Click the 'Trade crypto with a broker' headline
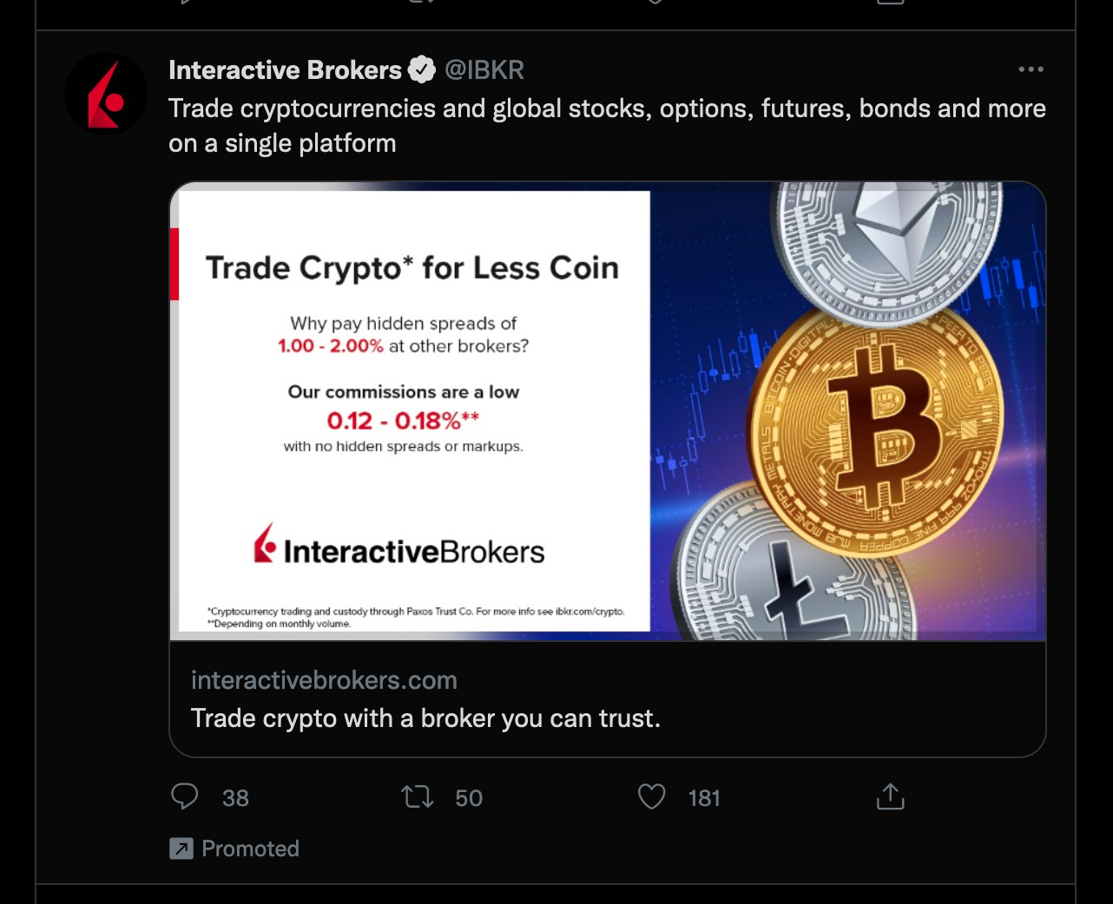Screen dimensions: 1113x904 [x=425, y=718]
